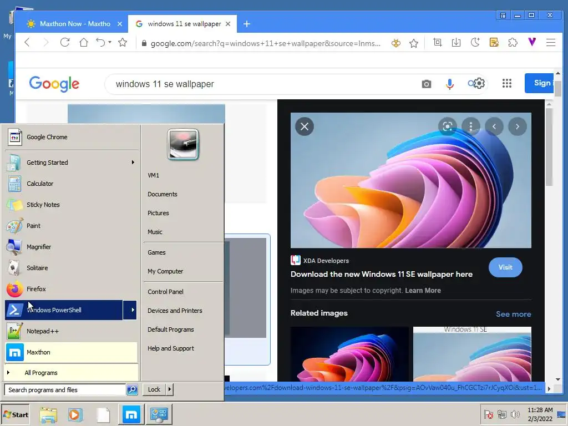Screen dimensions: 568x426
Task: Go back in Maxthon browser
Action: [x=27, y=43]
